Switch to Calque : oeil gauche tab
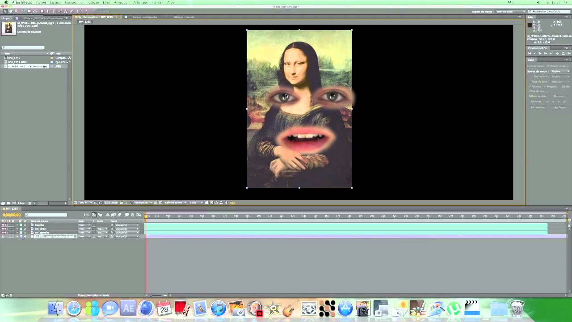 tap(145, 17)
